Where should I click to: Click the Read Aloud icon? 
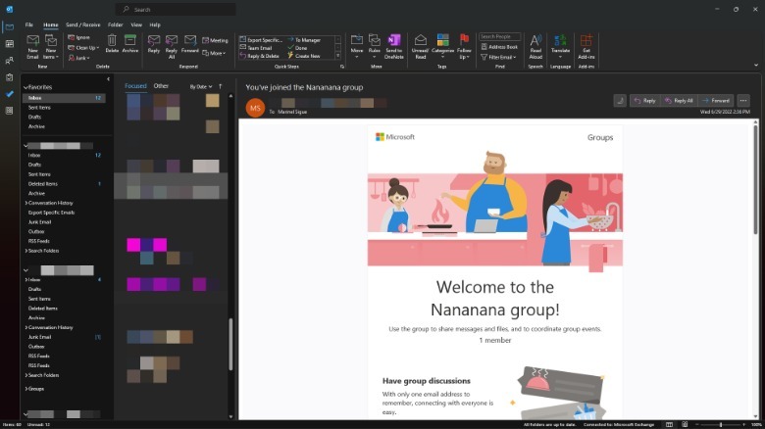(535, 42)
